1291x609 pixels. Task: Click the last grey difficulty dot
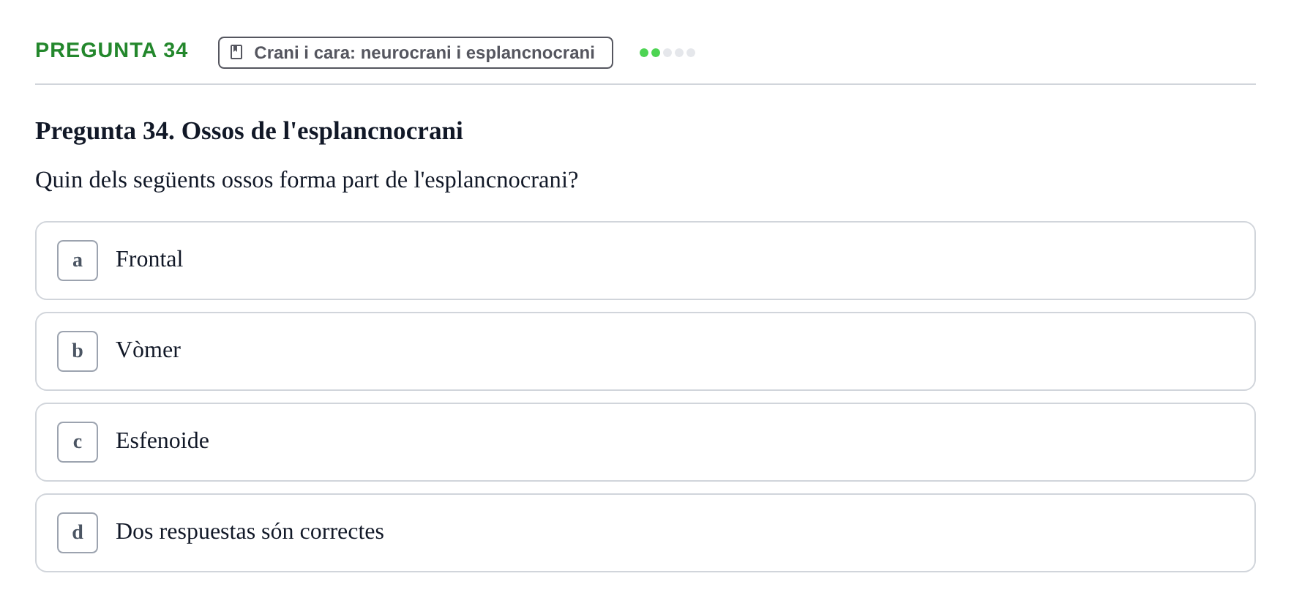[691, 53]
